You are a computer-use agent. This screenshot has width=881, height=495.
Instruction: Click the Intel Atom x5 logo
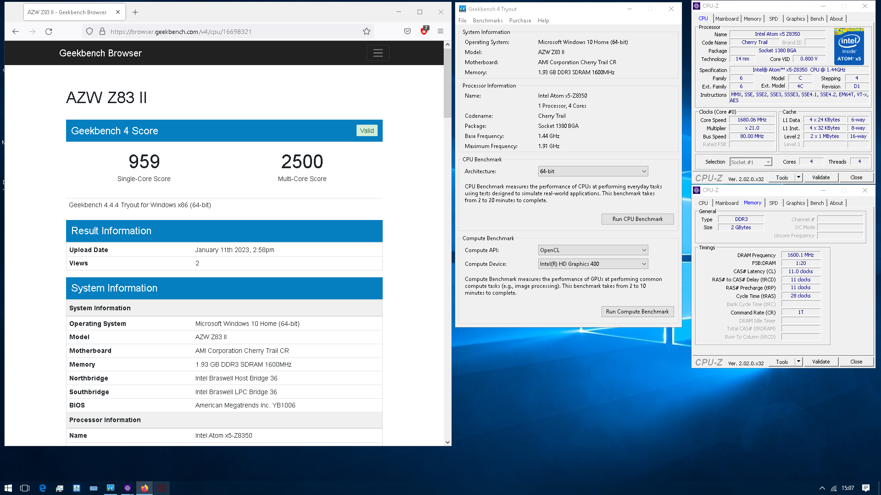pyautogui.click(x=849, y=46)
